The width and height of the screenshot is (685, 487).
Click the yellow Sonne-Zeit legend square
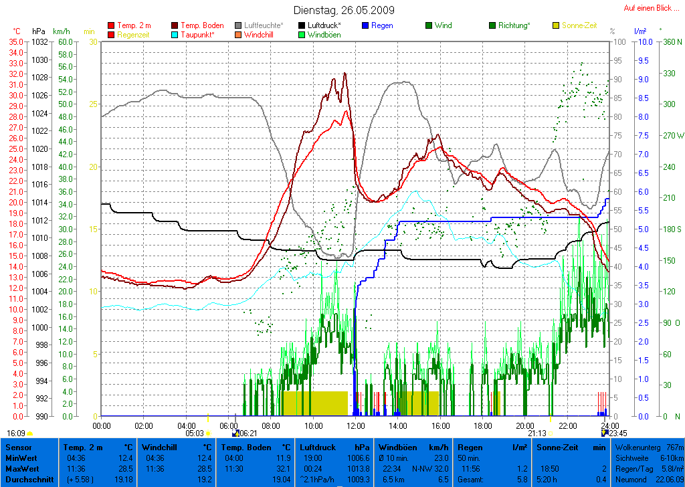tap(556, 26)
